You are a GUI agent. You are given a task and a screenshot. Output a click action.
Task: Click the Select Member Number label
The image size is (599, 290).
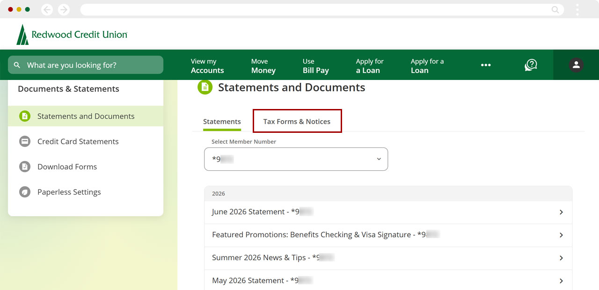[244, 142]
